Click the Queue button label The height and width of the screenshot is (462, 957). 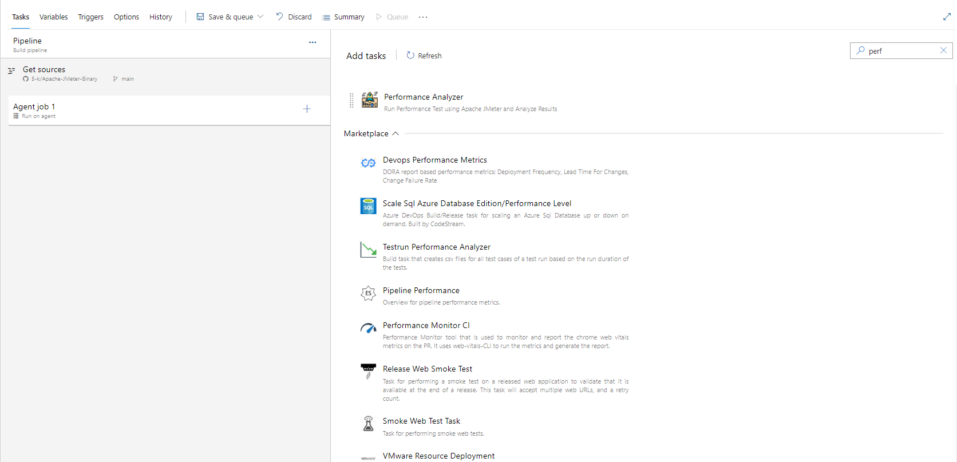397,17
